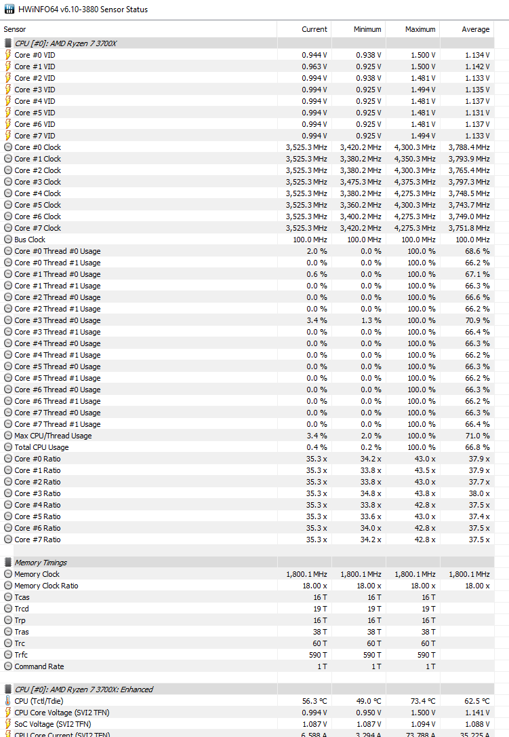Click the Memory Timings chip icon
The image size is (509, 737).
pos(8,563)
